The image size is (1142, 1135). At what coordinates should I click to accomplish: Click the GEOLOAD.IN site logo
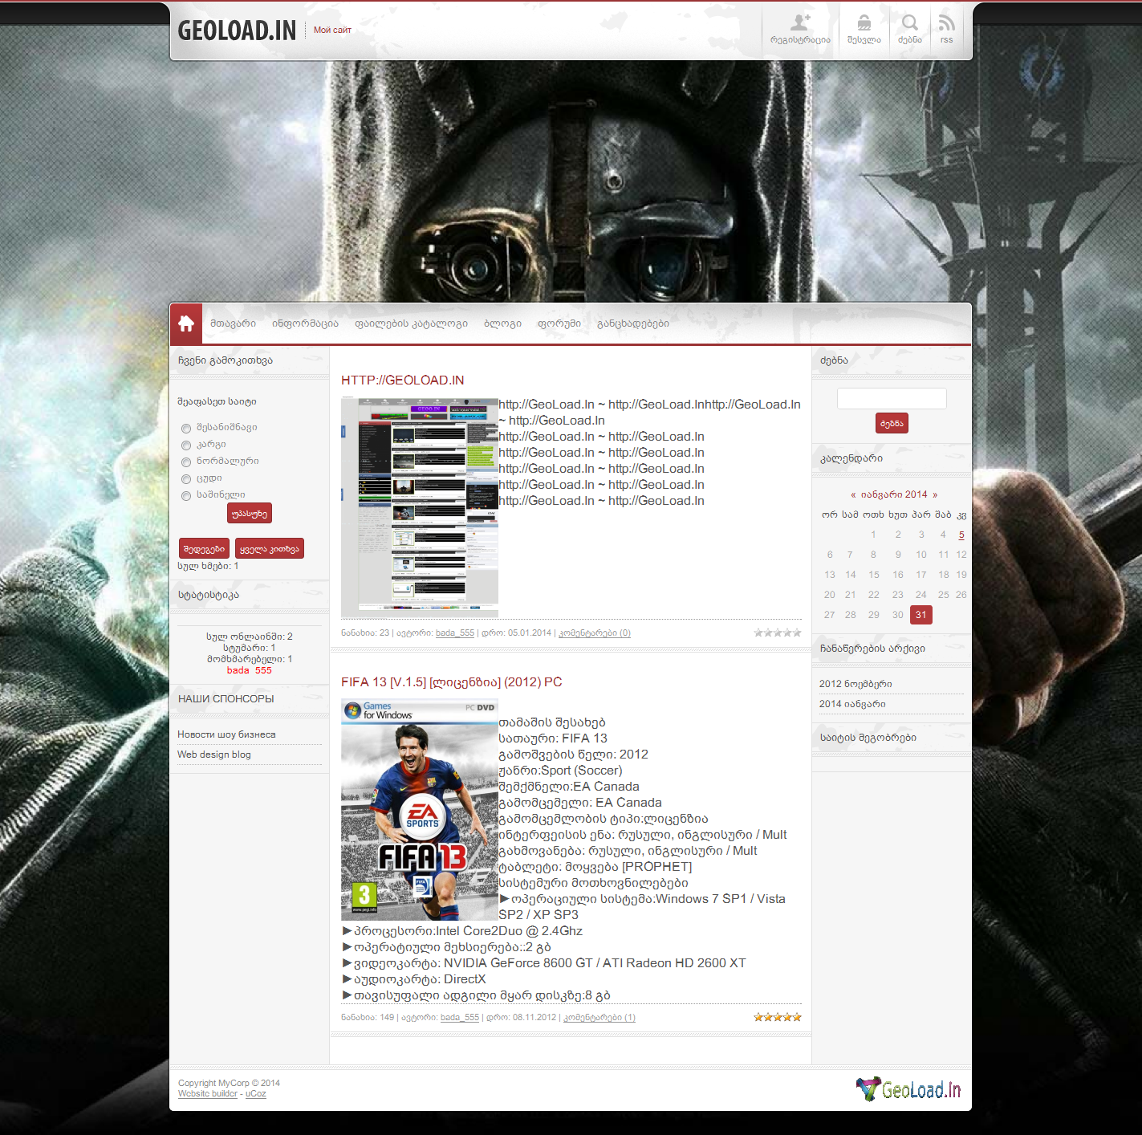[237, 31]
